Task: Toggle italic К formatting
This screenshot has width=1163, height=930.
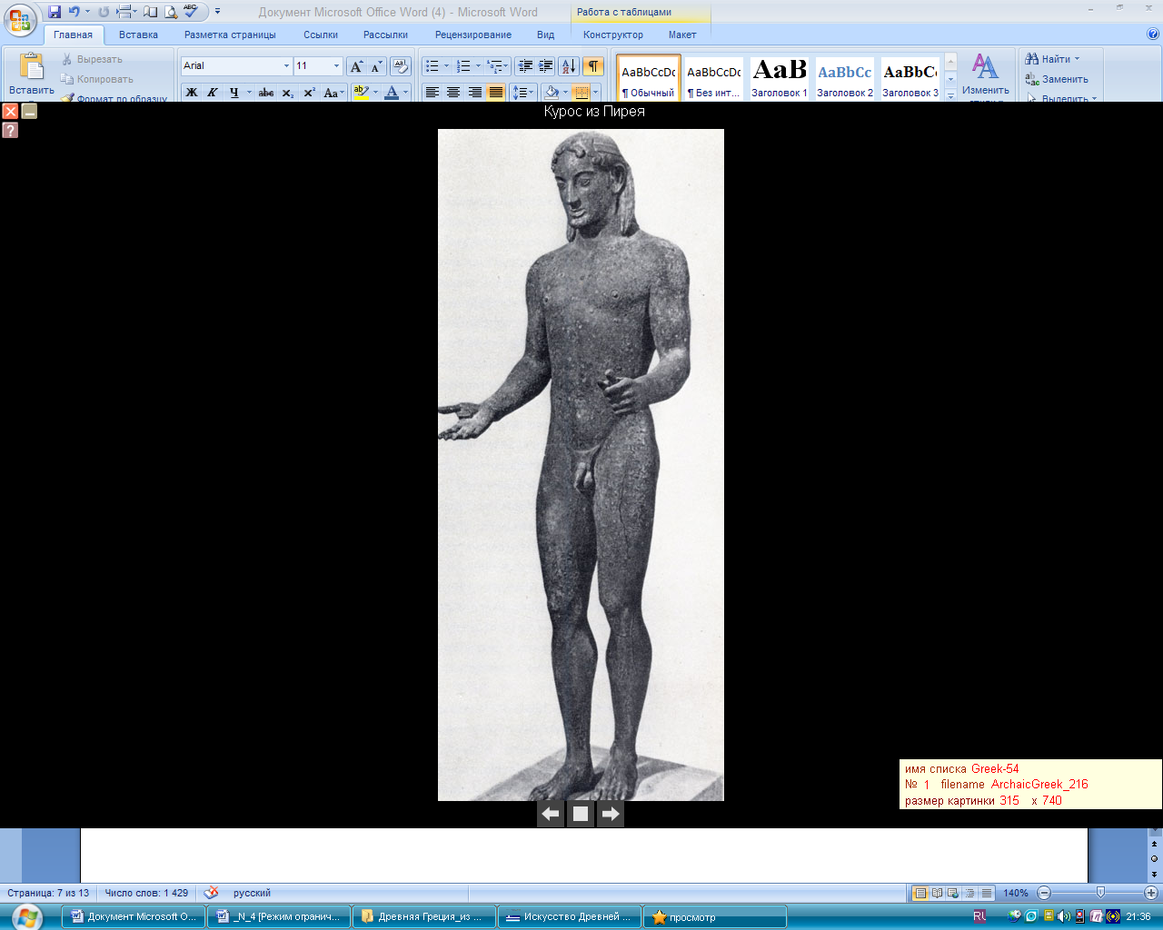Action: pos(213,93)
